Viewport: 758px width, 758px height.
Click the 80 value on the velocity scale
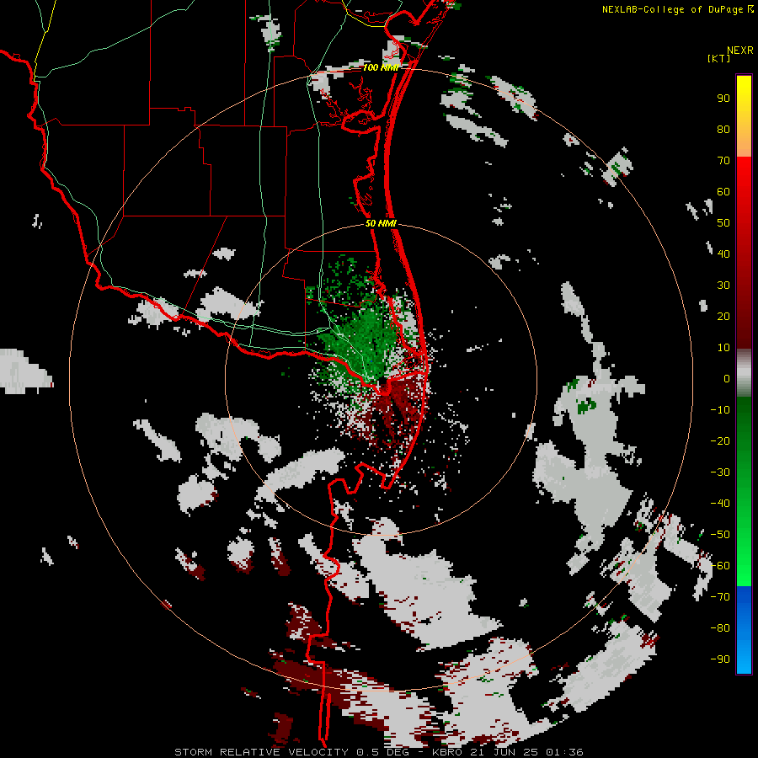[723, 130]
